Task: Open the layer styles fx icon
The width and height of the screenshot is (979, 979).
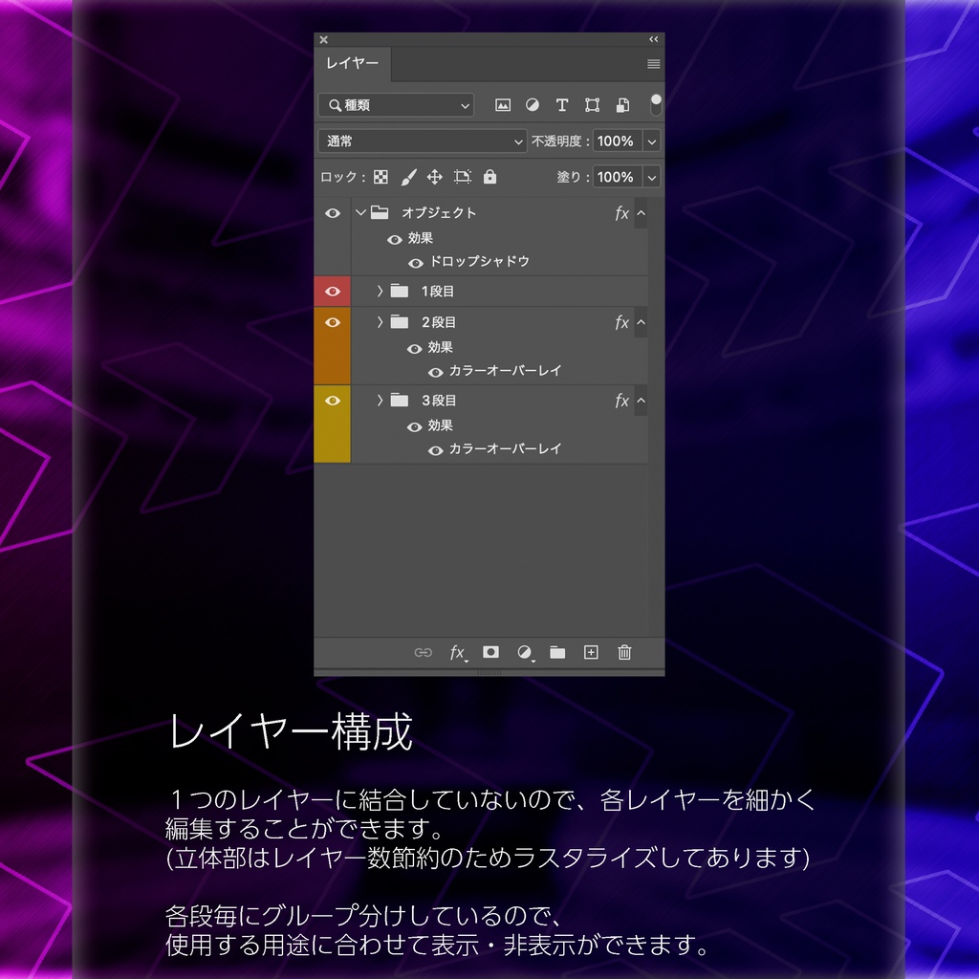Action: point(457,653)
